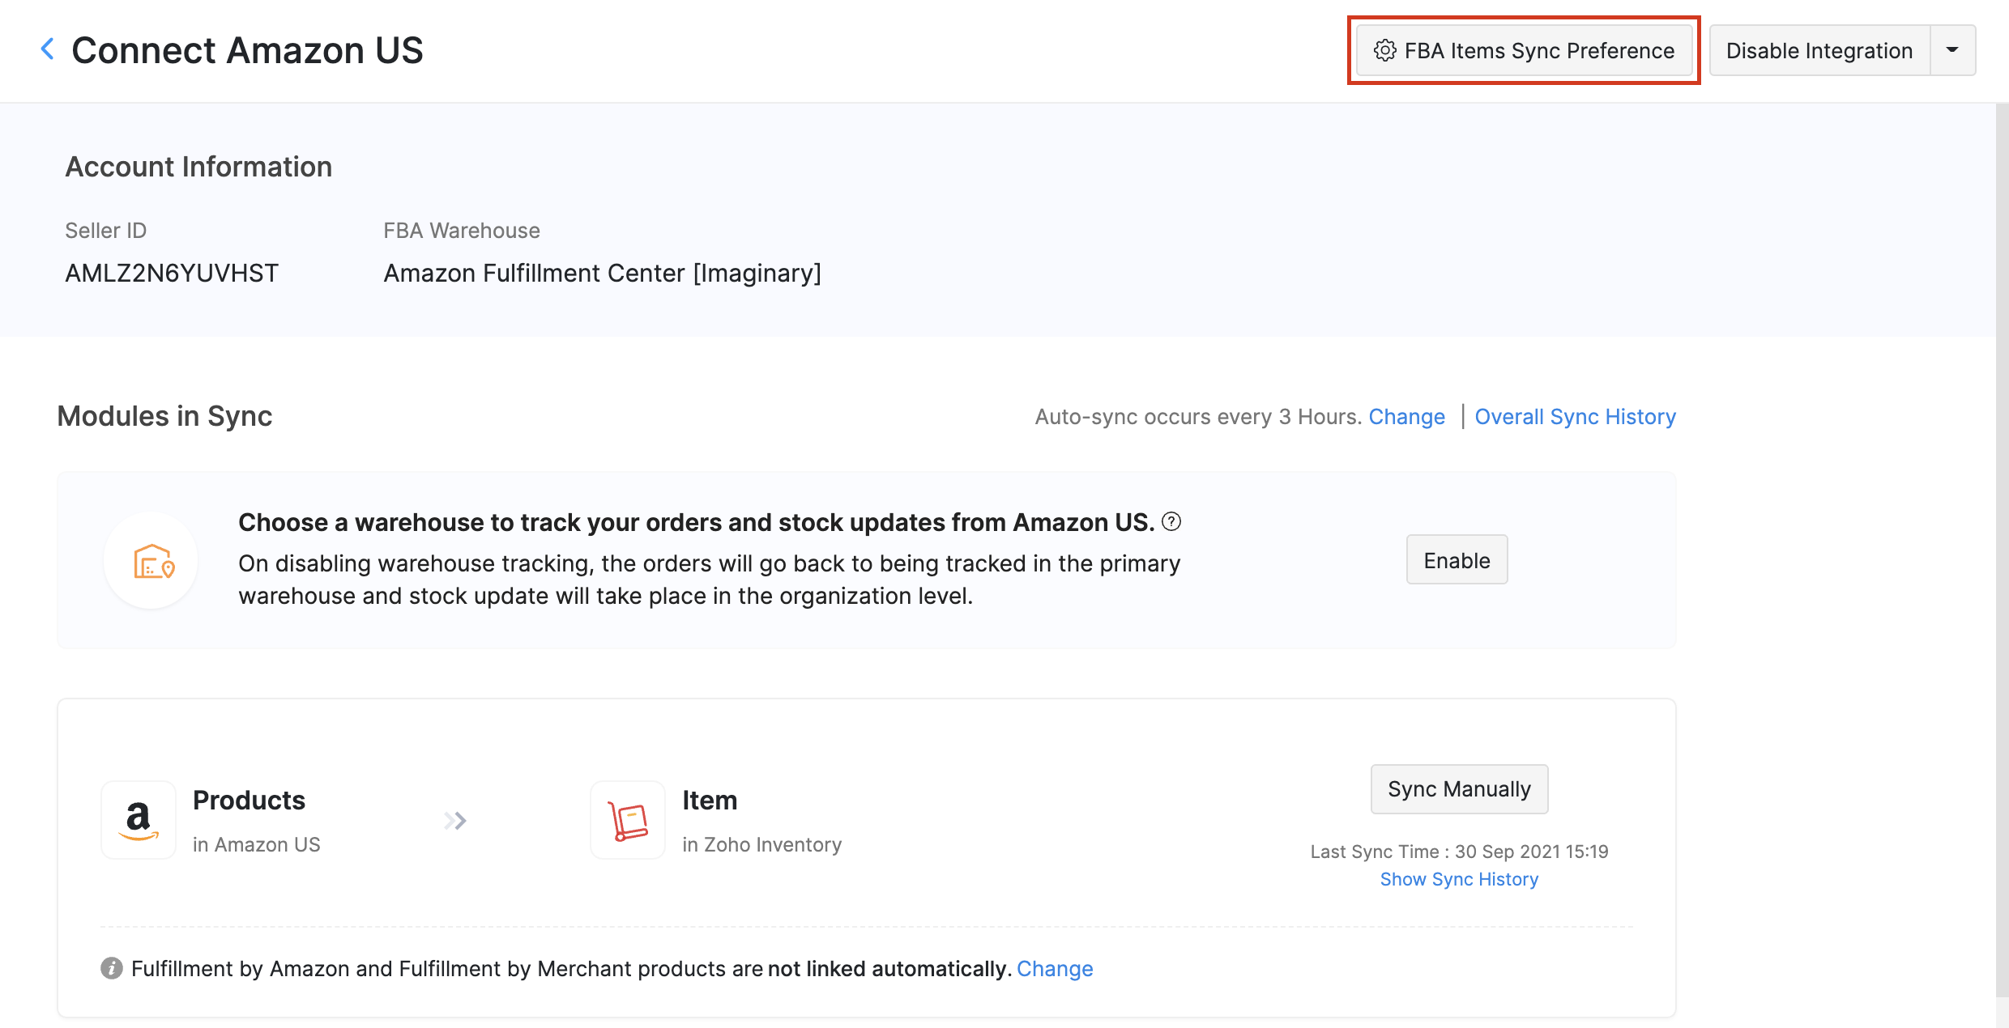
Task: Click the warehouse location icon
Action: [153, 562]
